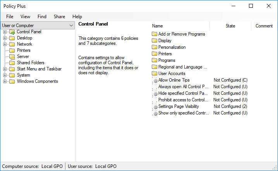Click the Allow Online Tips policy gear icon
The image size is (278, 171).
click(155, 80)
